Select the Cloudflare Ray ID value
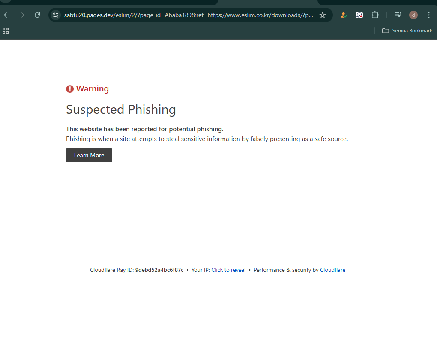Image resolution: width=437 pixels, height=345 pixels. pyautogui.click(x=159, y=270)
